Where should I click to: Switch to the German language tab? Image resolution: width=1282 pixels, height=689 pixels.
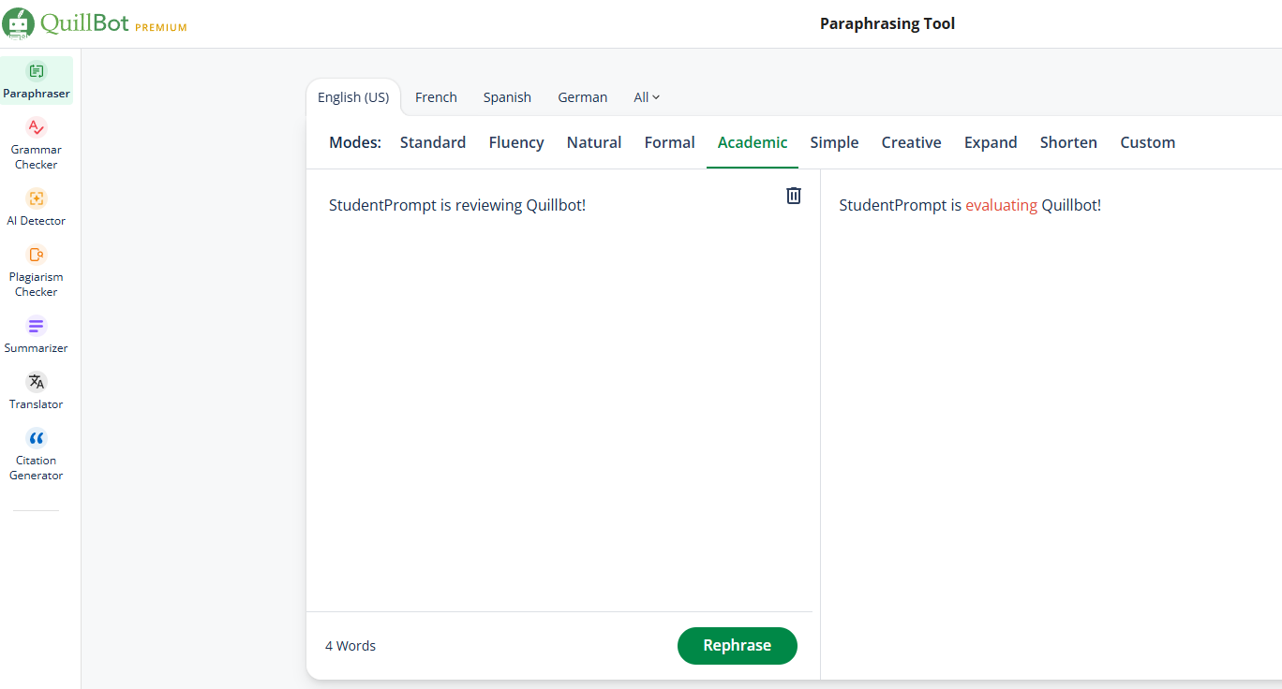(x=582, y=97)
